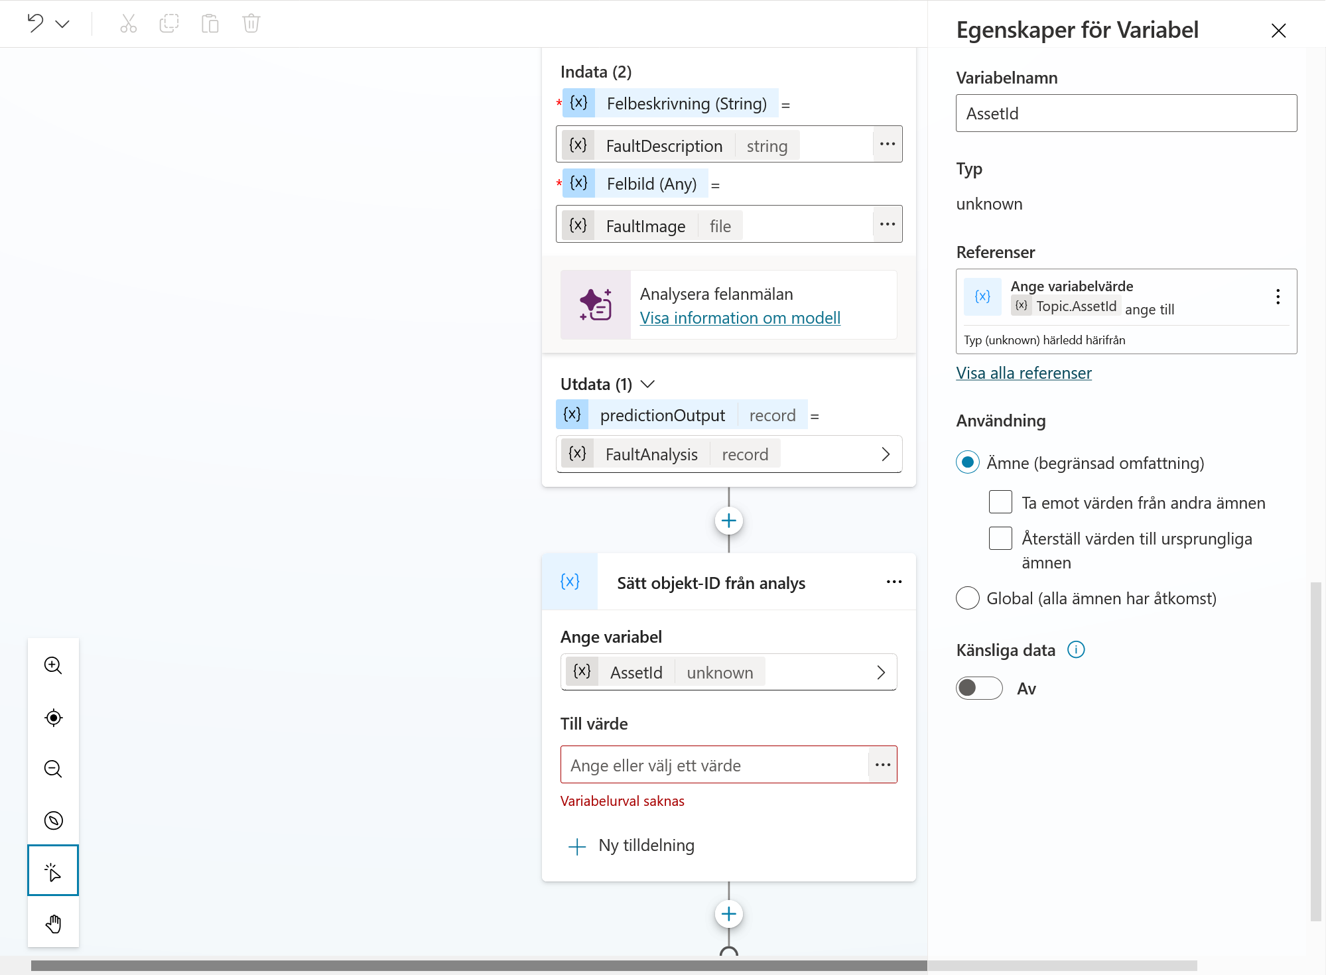Open the Sätt objekt-ID från analys node menu
This screenshot has width=1326, height=975.
click(x=894, y=582)
